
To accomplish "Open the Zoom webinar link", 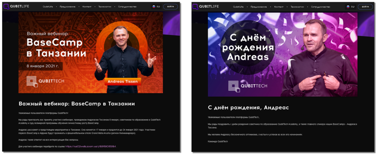I will [x=91, y=146].
